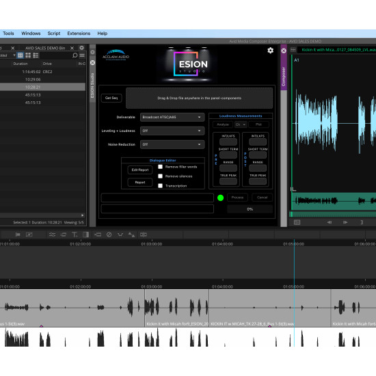Click the Composer green position bar
376x376 pixels.
coord(333,214)
